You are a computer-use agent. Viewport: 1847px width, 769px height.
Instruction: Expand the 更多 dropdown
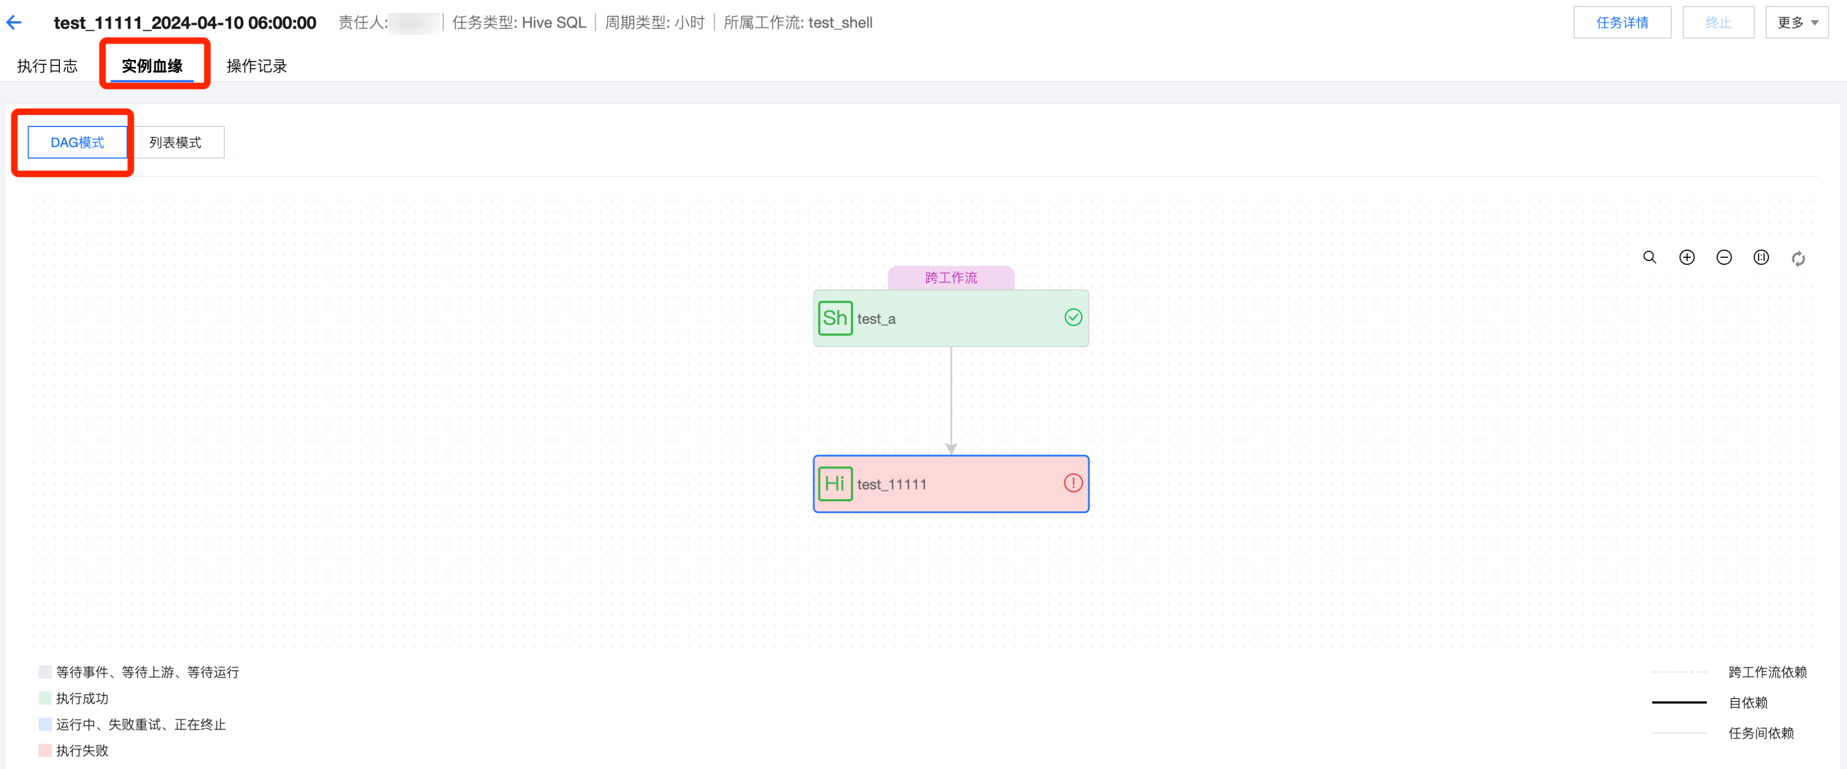pos(1797,22)
